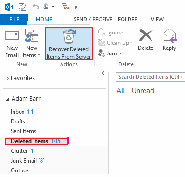
Task: Click Send/Receive All Folders quick access icon
Action: point(22,7)
